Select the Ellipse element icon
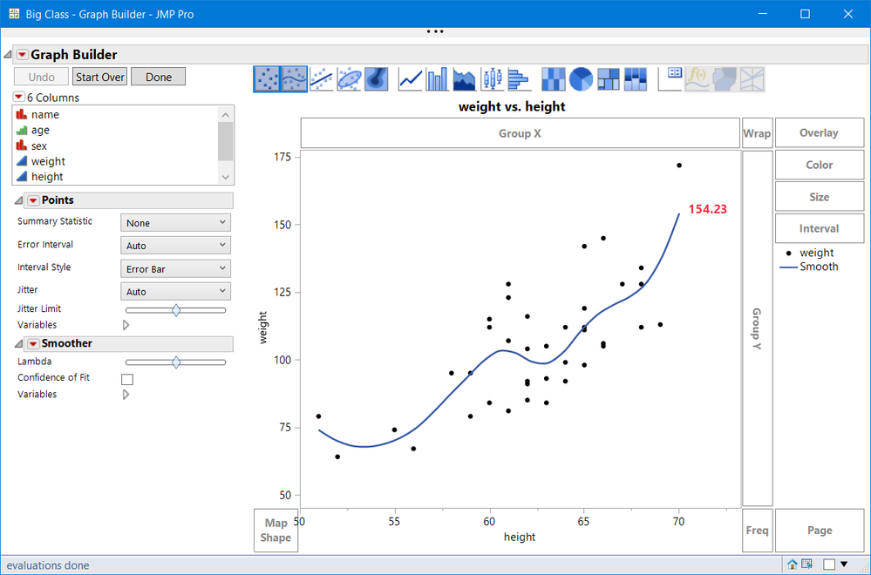This screenshot has height=575, width=871. click(x=349, y=78)
